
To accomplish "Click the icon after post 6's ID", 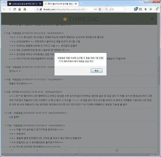I will pyautogui.click(x=63, y=33).
